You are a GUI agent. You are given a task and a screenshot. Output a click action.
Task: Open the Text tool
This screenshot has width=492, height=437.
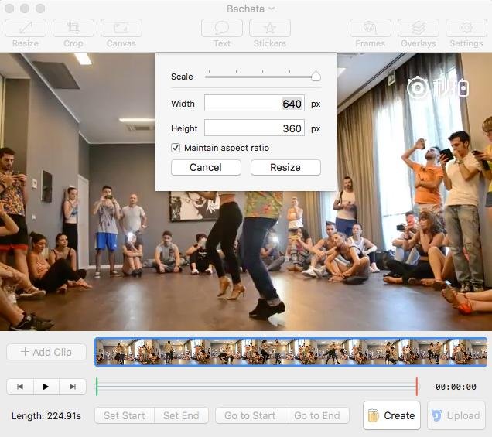click(222, 28)
